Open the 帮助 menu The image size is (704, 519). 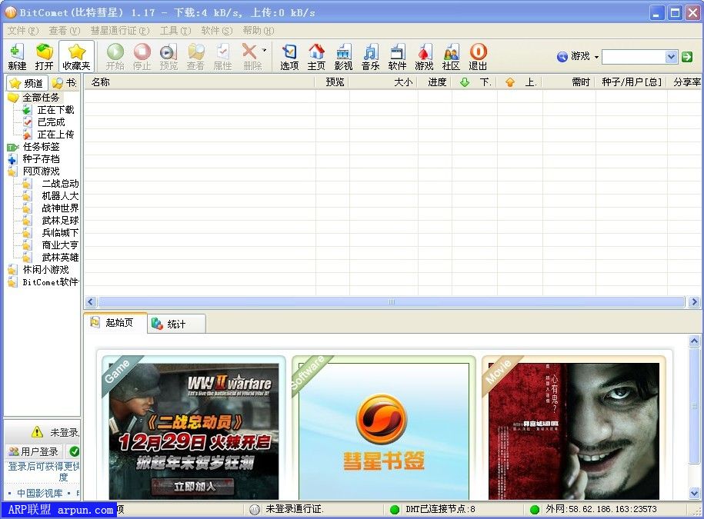click(x=259, y=31)
